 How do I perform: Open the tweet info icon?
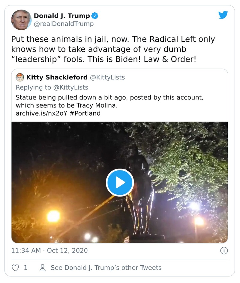(x=224, y=250)
